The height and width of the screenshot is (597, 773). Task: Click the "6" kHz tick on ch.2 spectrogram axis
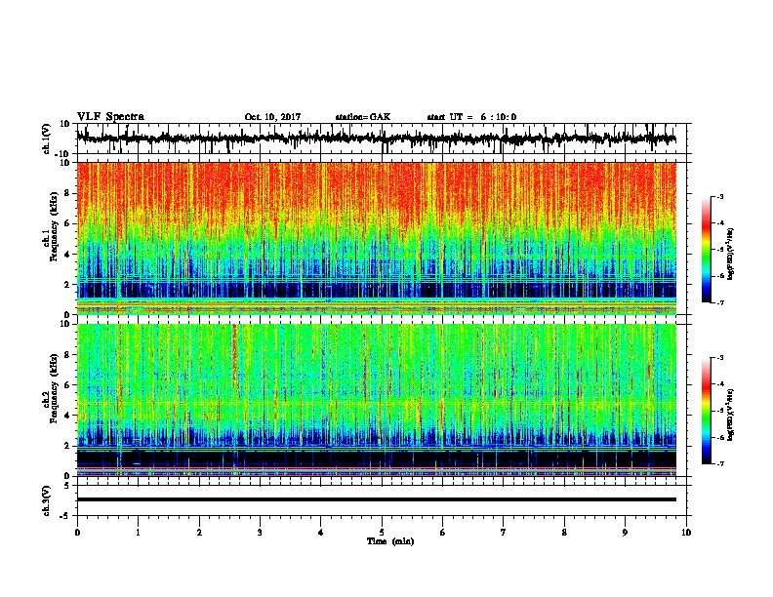coord(68,384)
